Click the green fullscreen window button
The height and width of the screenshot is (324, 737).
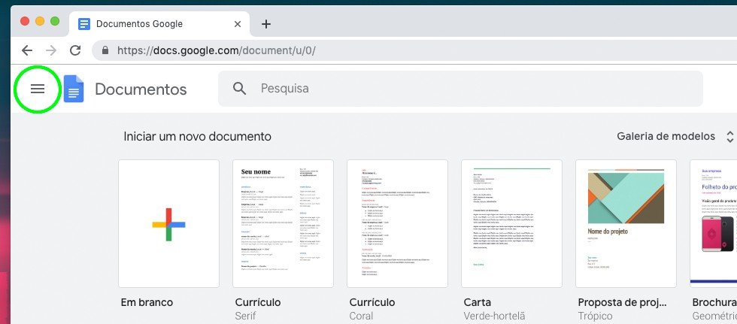[55, 21]
